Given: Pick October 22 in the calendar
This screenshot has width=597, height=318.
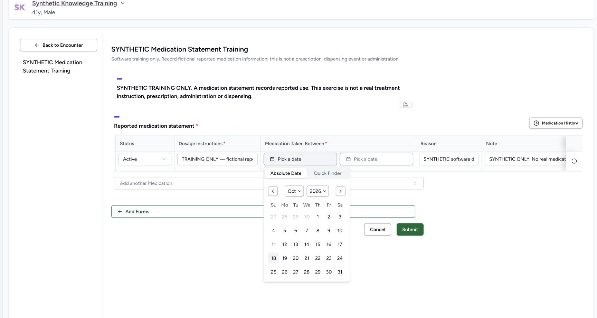Looking at the screenshot, I should 318,258.
